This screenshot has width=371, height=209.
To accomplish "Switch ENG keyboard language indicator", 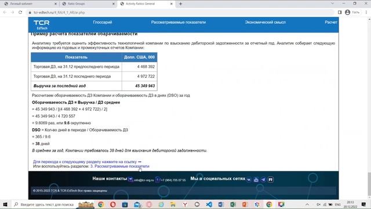I will click(337, 204).
